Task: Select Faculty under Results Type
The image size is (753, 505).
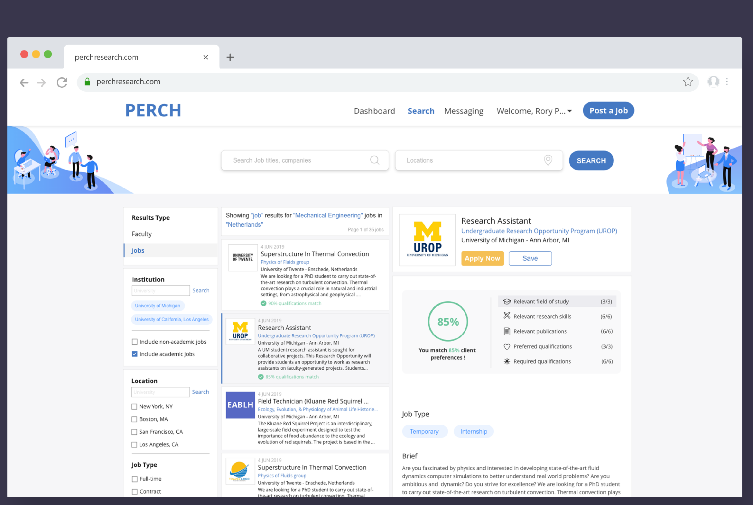Action: coord(142,234)
